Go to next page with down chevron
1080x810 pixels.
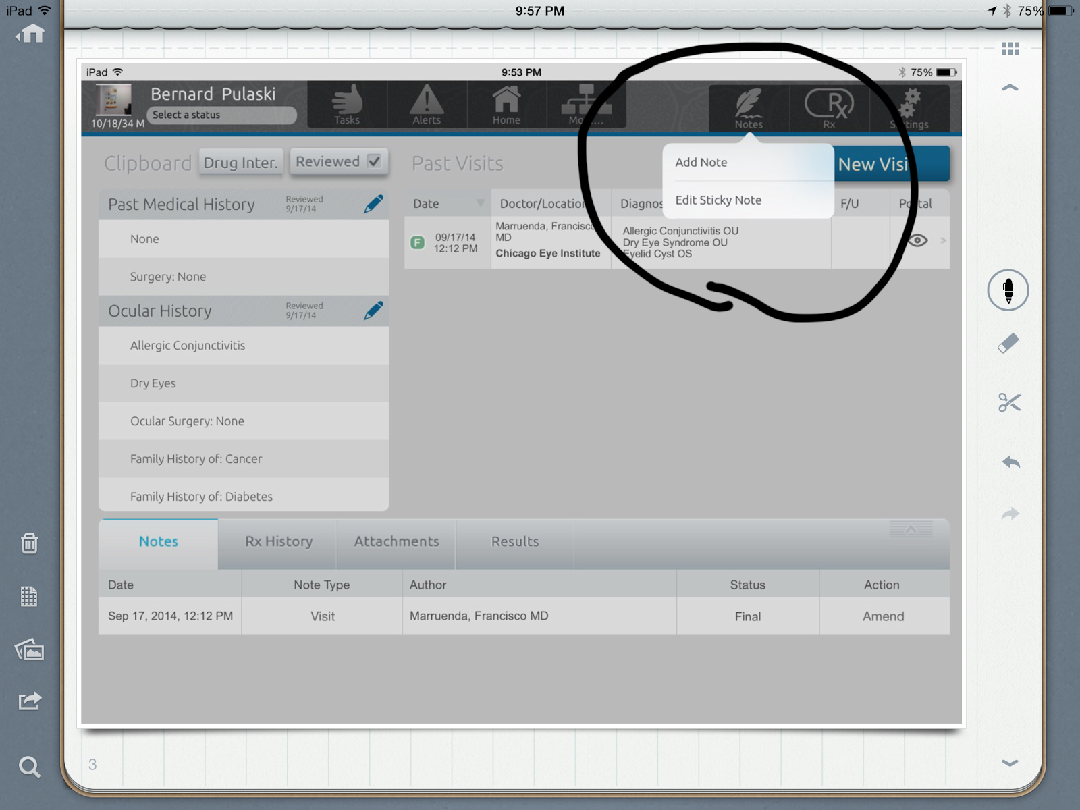[1010, 763]
